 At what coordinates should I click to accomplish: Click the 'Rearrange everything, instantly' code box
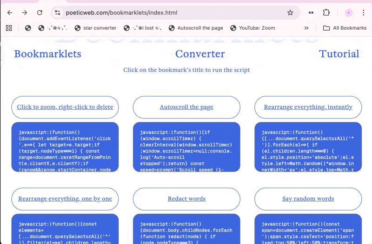(308, 146)
